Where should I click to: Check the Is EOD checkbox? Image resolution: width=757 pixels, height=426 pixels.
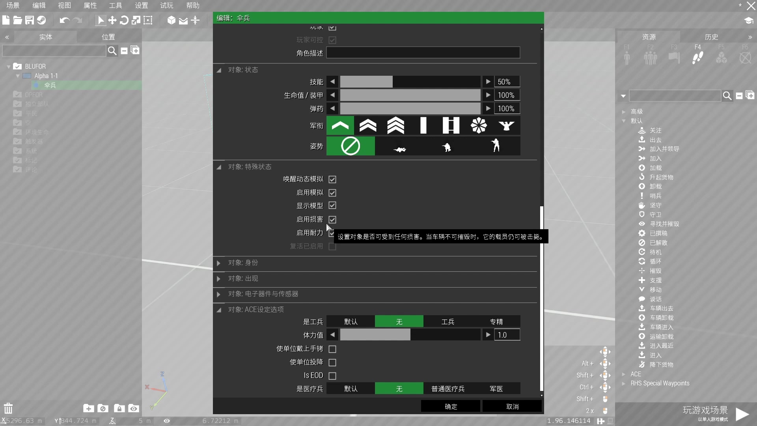pyautogui.click(x=332, y=375)
